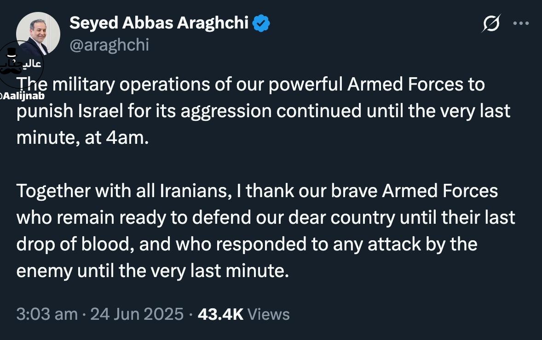
Task: Click the Views label
Action: pyautogui.click(x=269, y=314)
